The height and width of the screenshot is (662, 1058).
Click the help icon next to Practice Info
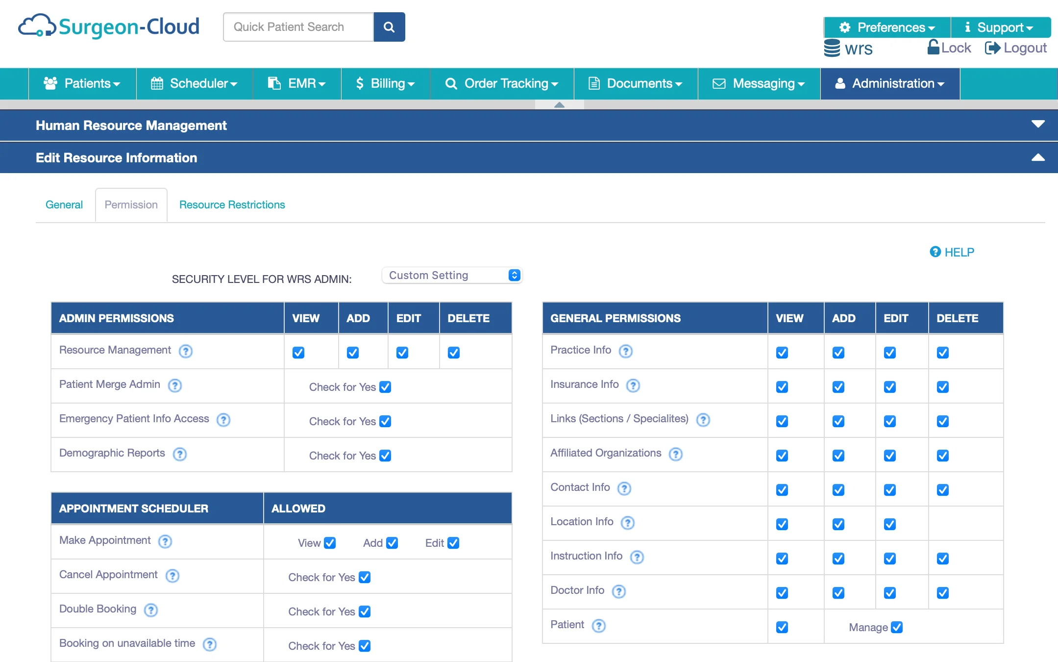[x=626, y=351]
